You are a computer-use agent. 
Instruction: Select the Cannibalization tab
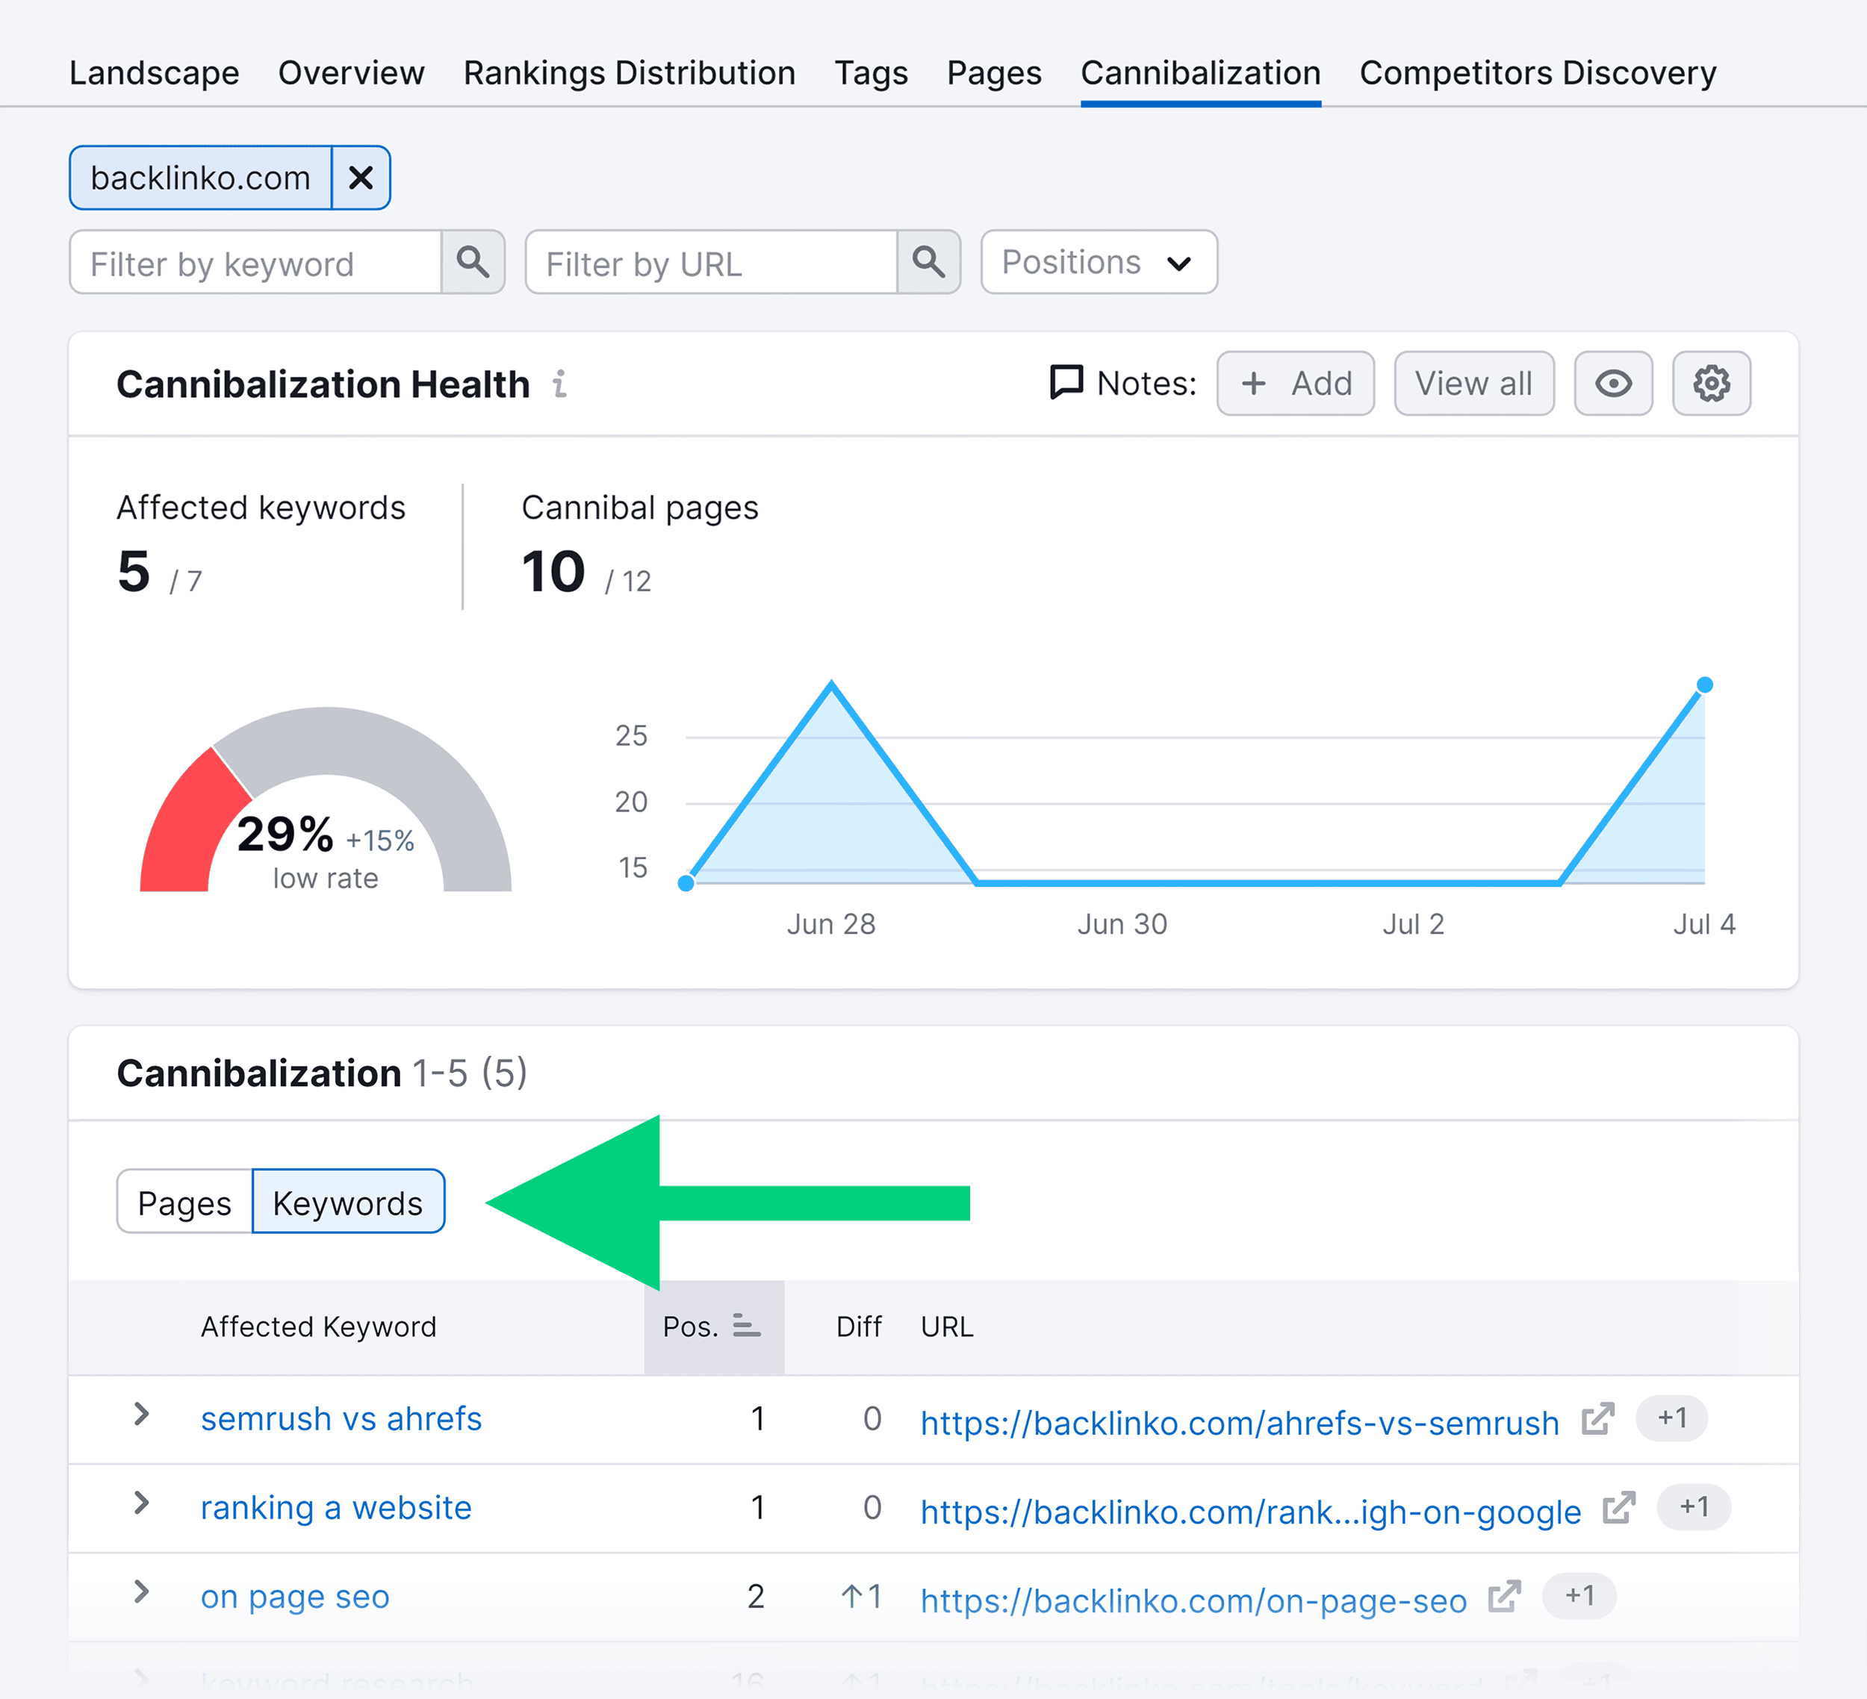[1200, 72]
